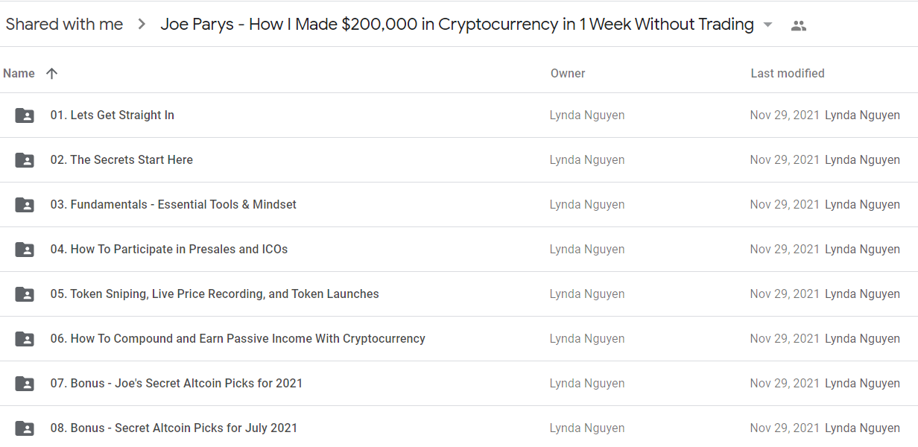Click Joe Parys course folder breadcrumb title
The image size is (918, 447).
coord(457,24)
